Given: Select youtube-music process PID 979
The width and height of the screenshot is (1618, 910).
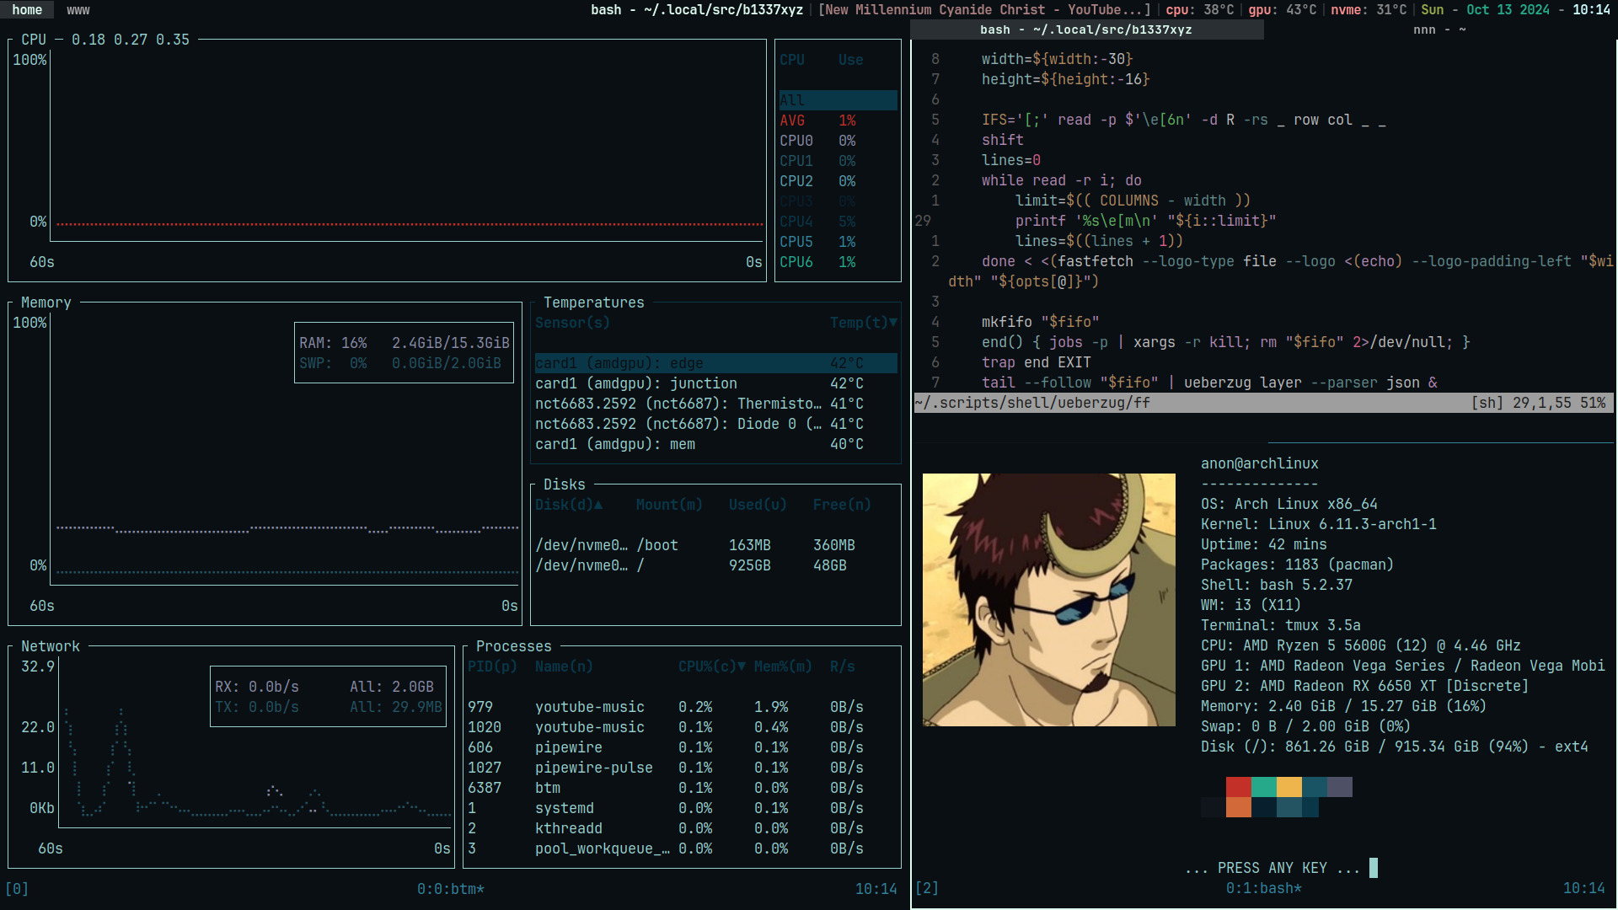Looking at the screenshot, I should 682,707.
